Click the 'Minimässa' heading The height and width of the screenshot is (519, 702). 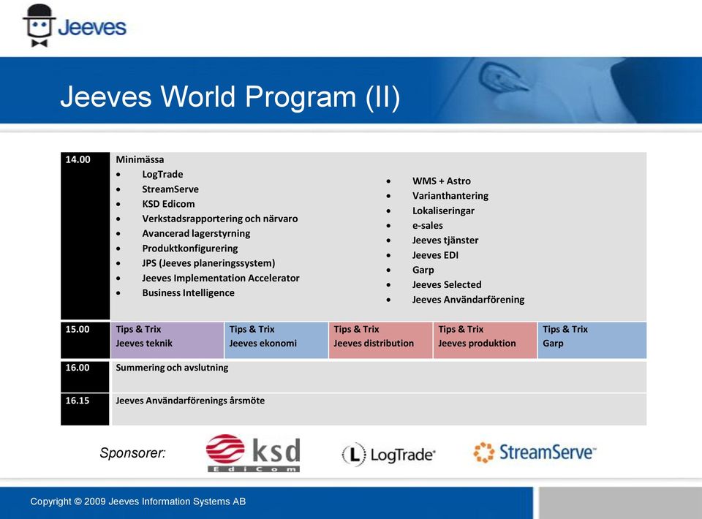(x=140, y=159)
